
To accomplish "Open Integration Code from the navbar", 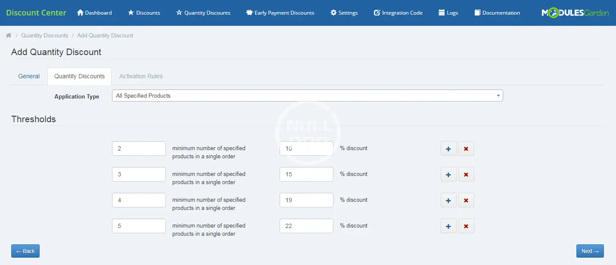I will [398, 13].
